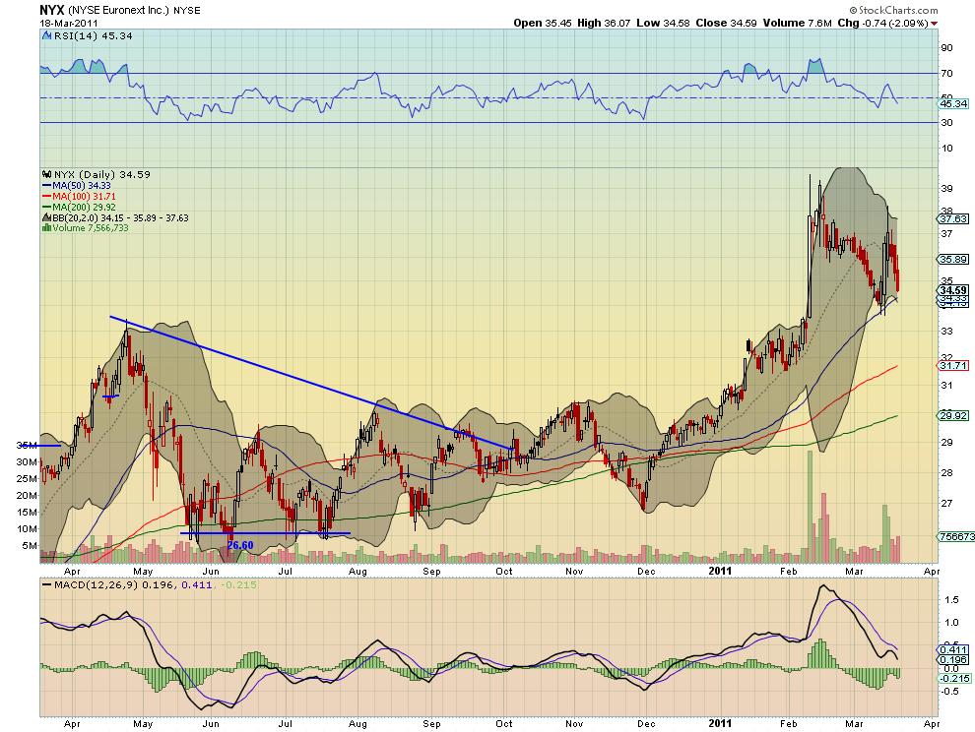Screen dimensions: 975x732
Task: Click the green Volume legend bars icon
Action: pos(46,228)
